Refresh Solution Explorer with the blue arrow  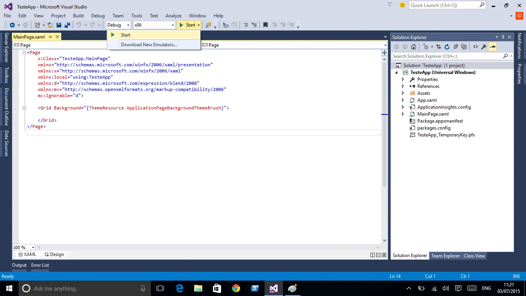click(x=447, y=47)
